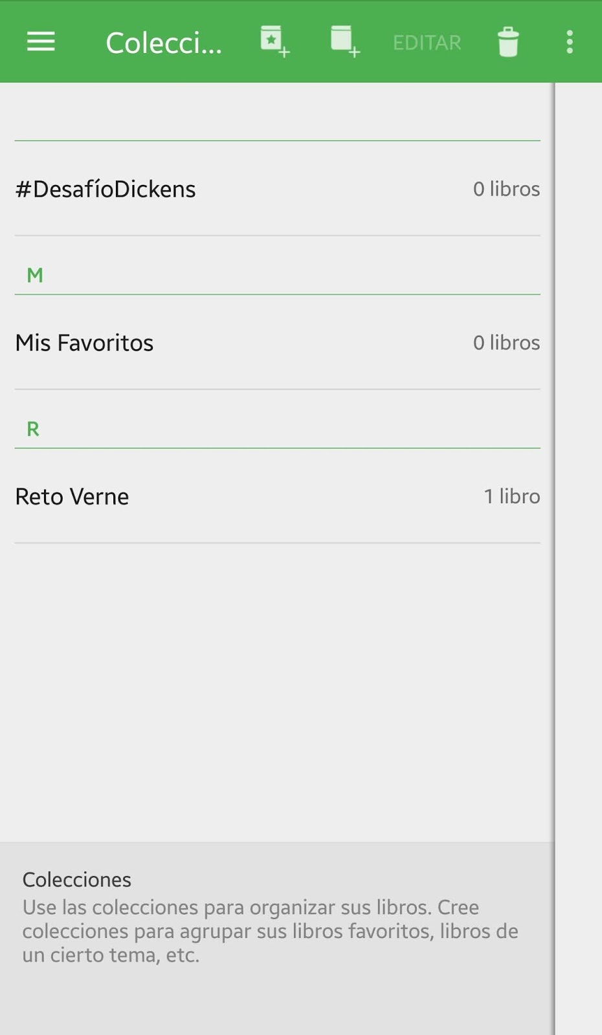Open the Mis Favoritos collection
The height and width of the screenshot is (1035, 602).
coord(84,343)
